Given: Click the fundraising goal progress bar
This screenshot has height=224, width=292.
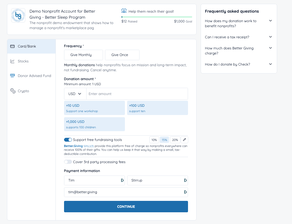Looking at the screenshot, I should coord(157,17).
